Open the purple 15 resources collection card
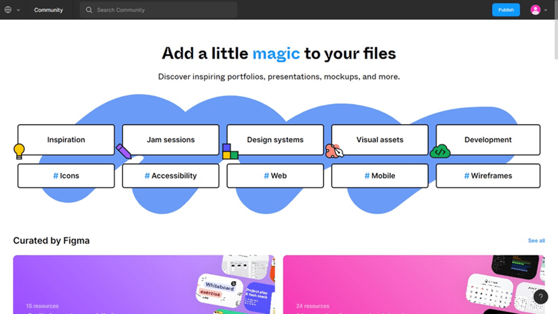The image size is (558, 314). coord(144,284)
